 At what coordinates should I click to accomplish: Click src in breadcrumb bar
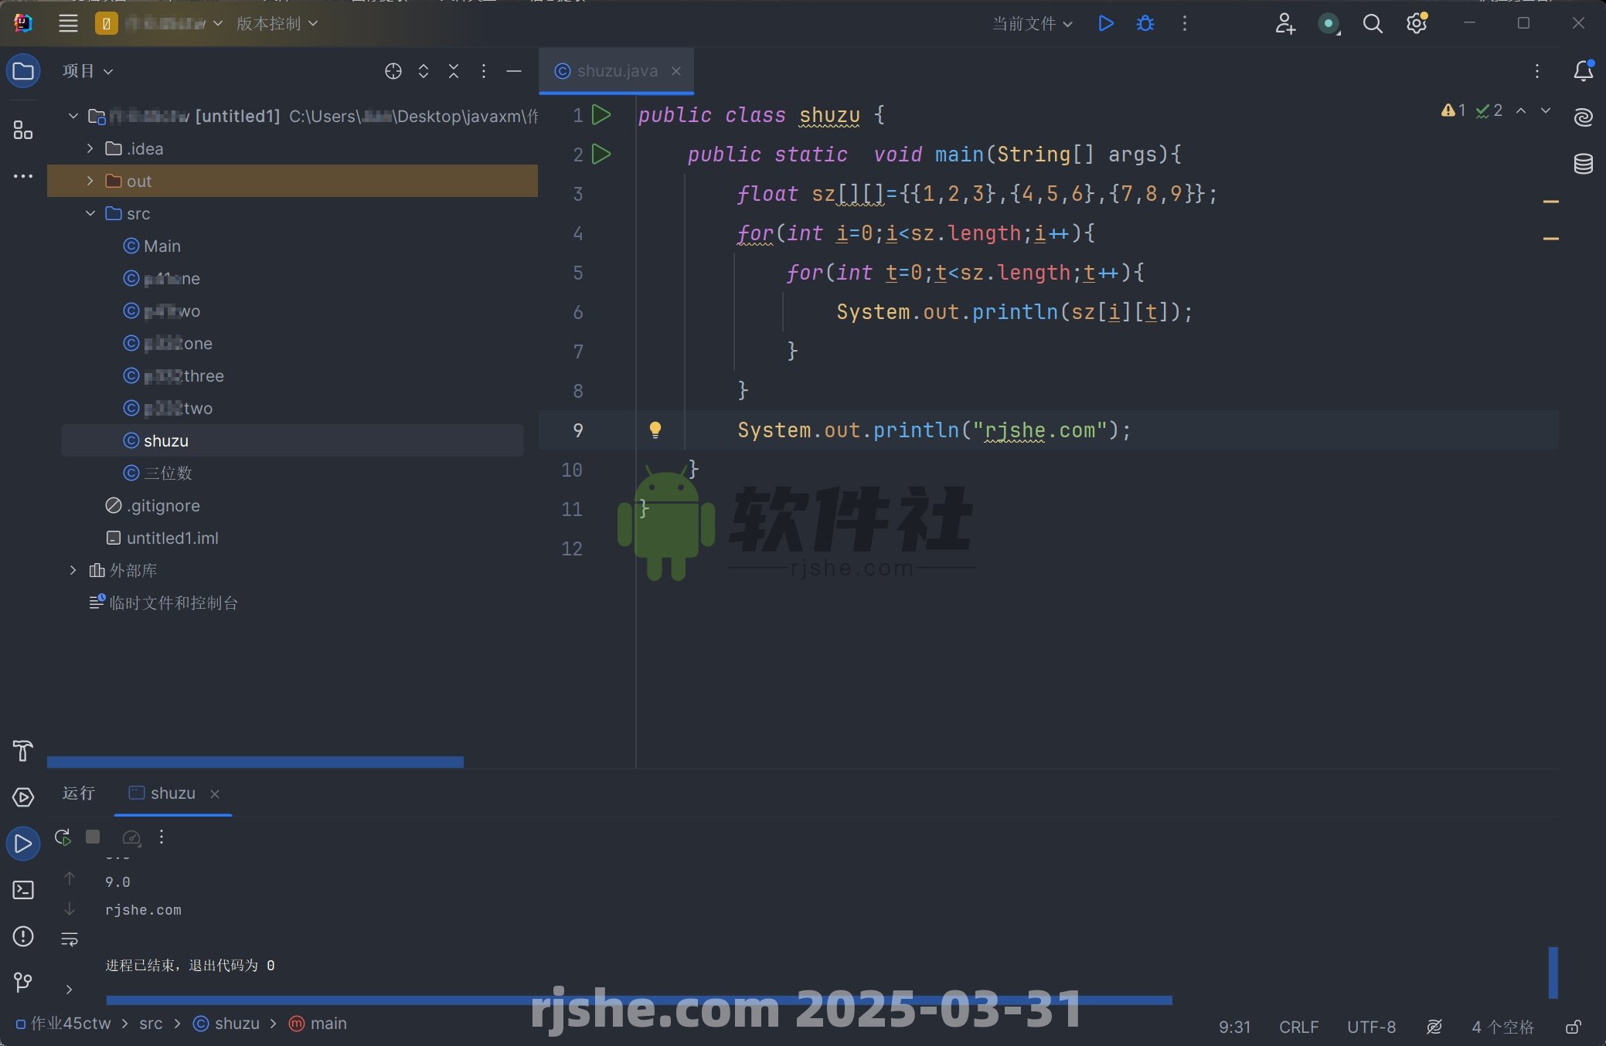(151, 1023)
